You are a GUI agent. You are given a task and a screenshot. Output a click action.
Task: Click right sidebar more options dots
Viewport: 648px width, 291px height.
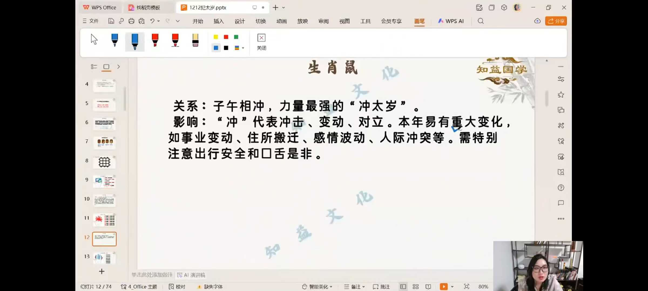pyautogui.click(x=561, y=219)
